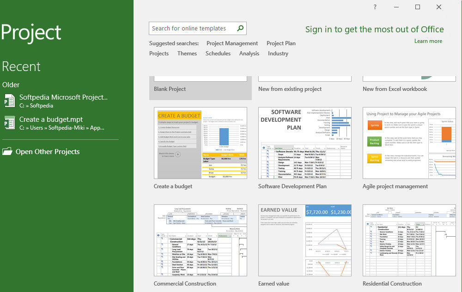Open the Create a budget template
The image size is (462, 292).
coord(200,143)
